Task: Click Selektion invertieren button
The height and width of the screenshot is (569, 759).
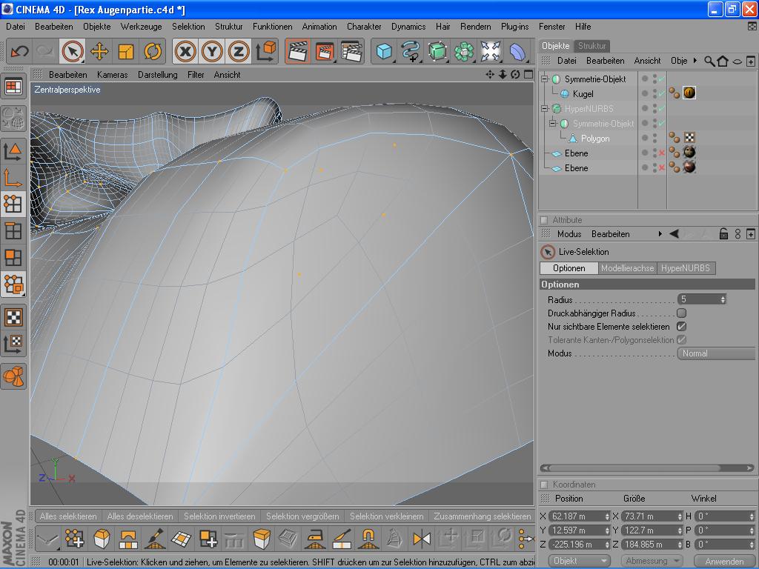Action: coord(219,516)
